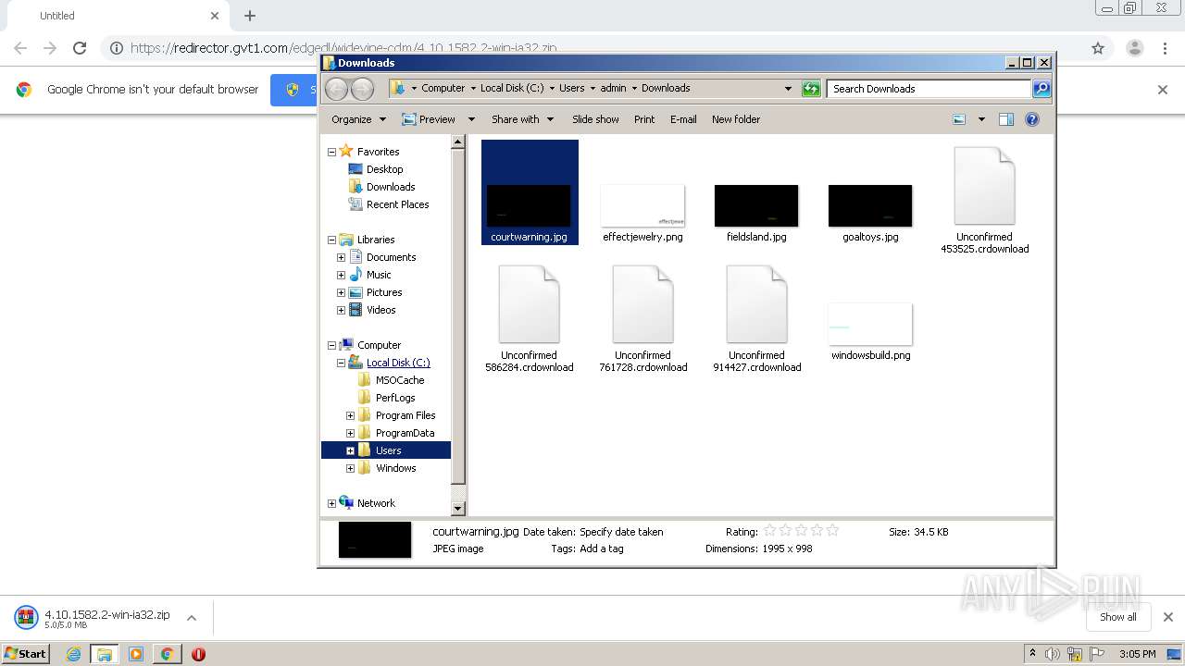1185x666 pixels.
Task: Open Chrome three-dot menu
Action: [x=1166, y=48]
